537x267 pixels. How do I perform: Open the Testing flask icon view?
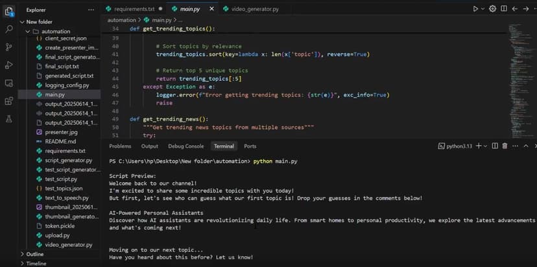[x=9, y=119]
